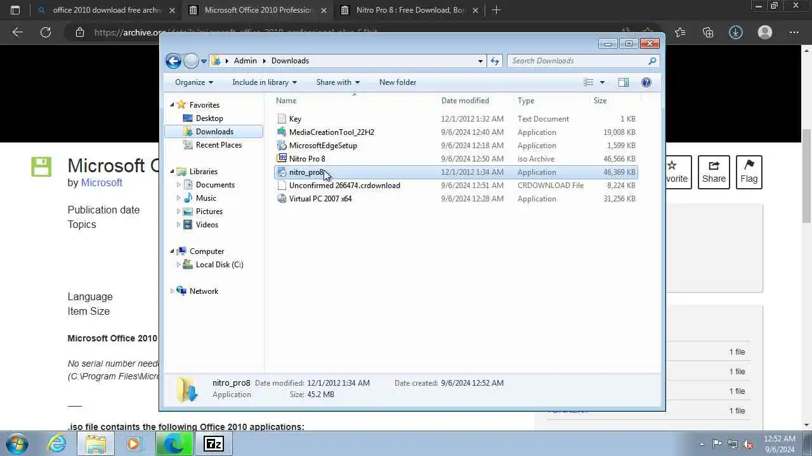The width and height of the screenshot is (812, 456).
Task: Open tab actions menu icon in Edge
Action: (x=15, y=10)
